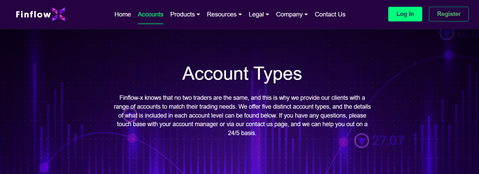The height and width of the screenshot is (174, 479).
Task: Click the caret arrow beside Products
Action: 198,15
